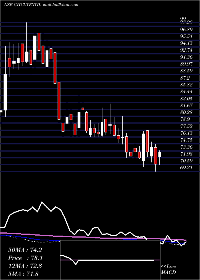Click the 95.51 price axis label
The image size is (200, 280).
tap(187, 36)
